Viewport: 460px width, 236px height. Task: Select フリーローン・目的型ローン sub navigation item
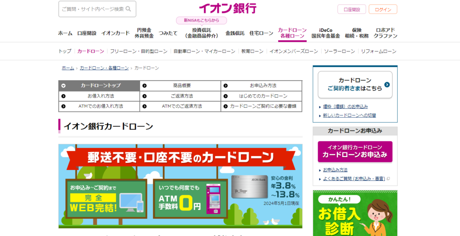coord(139,51)
